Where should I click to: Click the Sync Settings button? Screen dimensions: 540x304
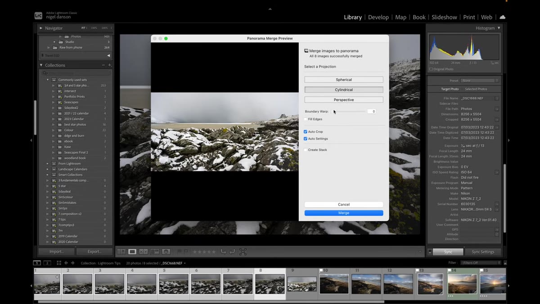point(483,252)
